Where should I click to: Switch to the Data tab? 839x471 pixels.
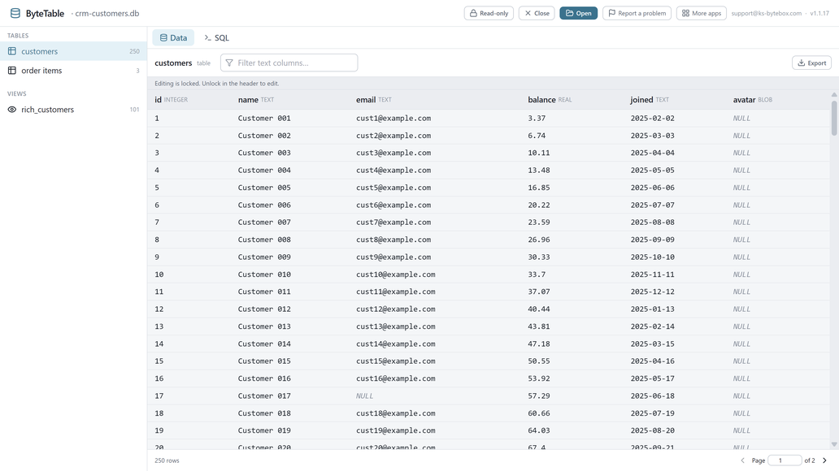pos(173,38)
